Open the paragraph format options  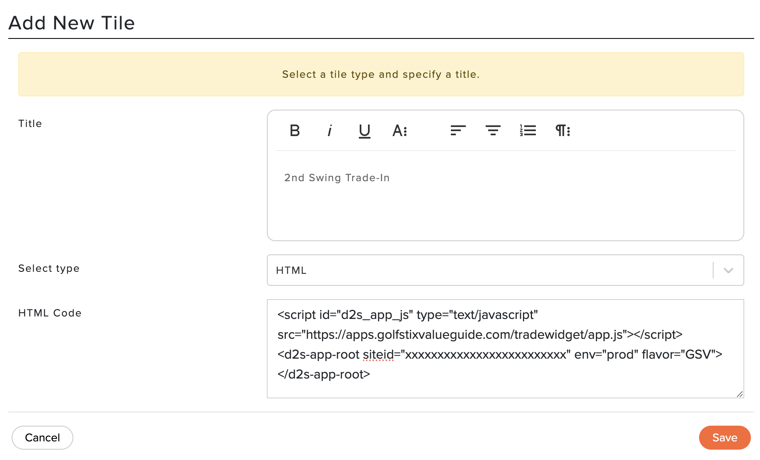click(x=563, y=131)
